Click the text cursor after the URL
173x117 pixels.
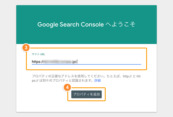point(77,61)
